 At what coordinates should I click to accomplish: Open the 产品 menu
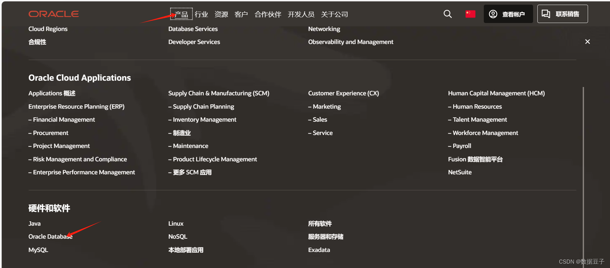(x=181, y=14)
